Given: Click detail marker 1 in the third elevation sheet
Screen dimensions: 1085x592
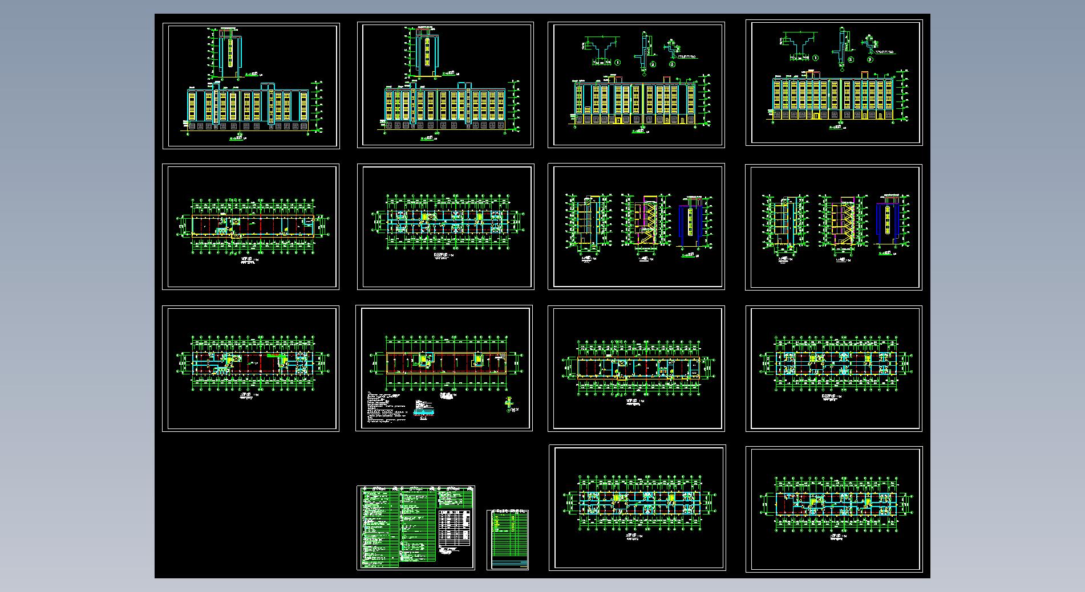Looking at the screenshot, I should 617,62.
